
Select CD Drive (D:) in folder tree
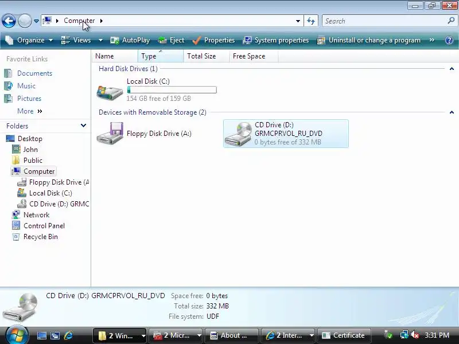point(59,204)
